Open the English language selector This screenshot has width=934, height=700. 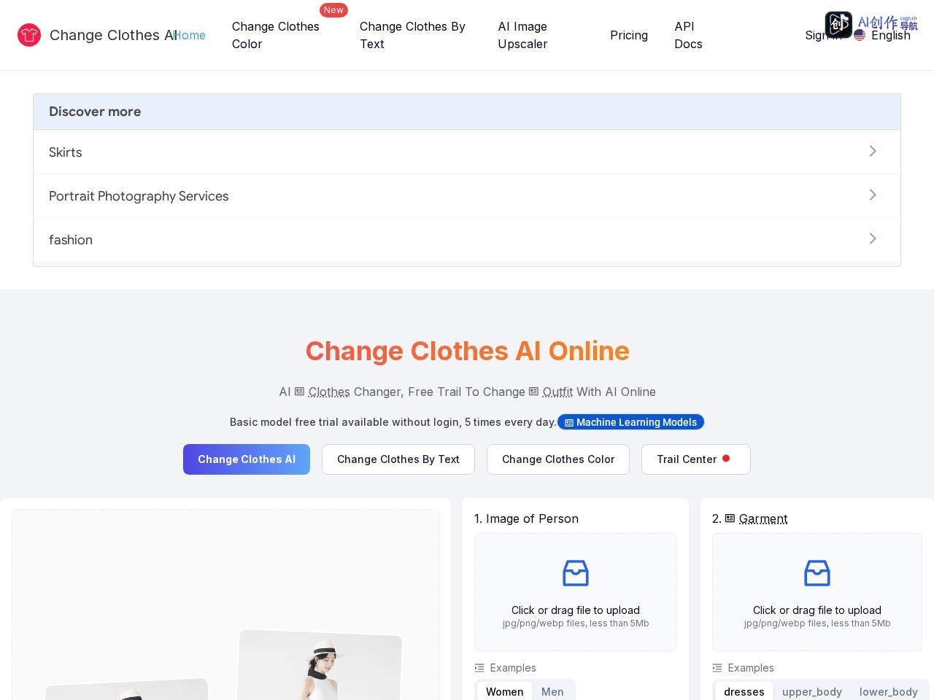point(882,35)
